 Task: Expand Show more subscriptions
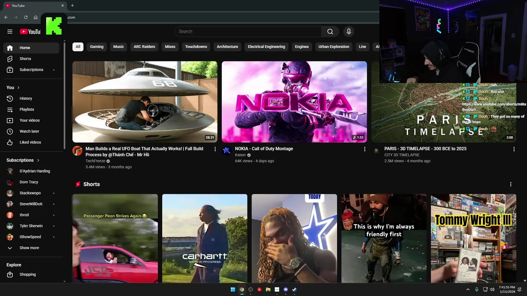pyautogui.click(x=31, y=248)
